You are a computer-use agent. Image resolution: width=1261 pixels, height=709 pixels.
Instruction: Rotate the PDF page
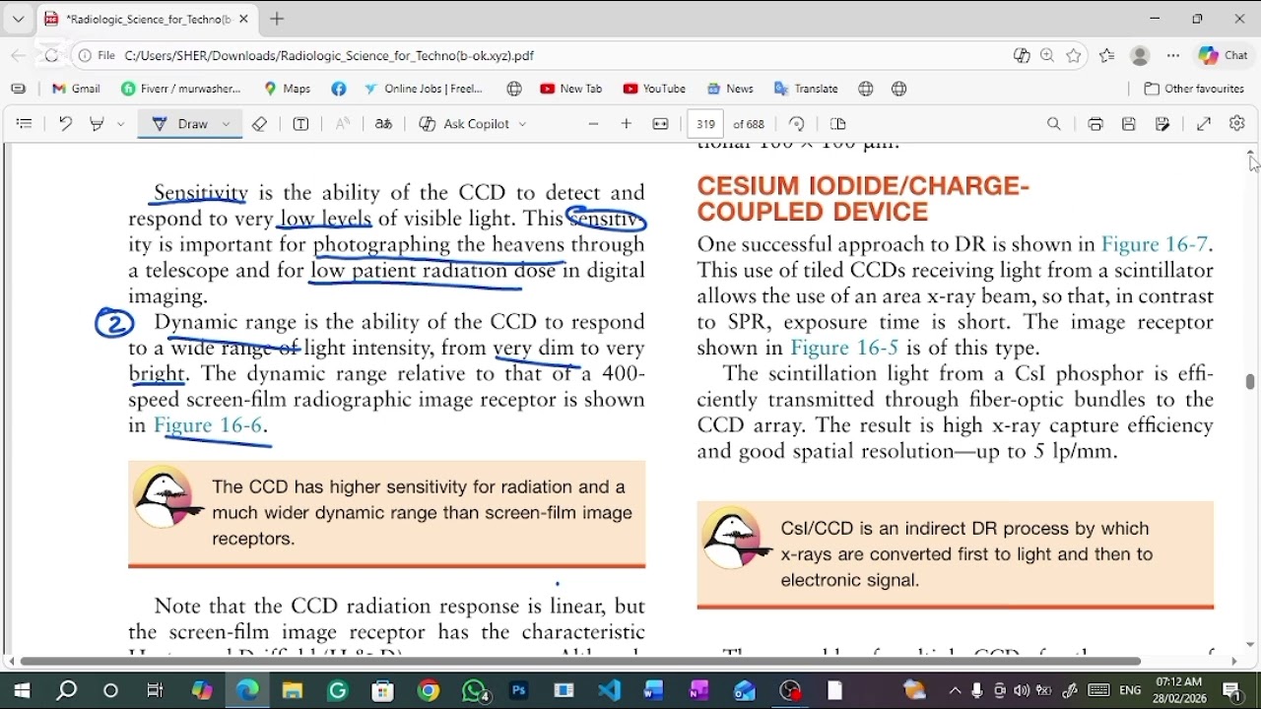pos(797,124)
